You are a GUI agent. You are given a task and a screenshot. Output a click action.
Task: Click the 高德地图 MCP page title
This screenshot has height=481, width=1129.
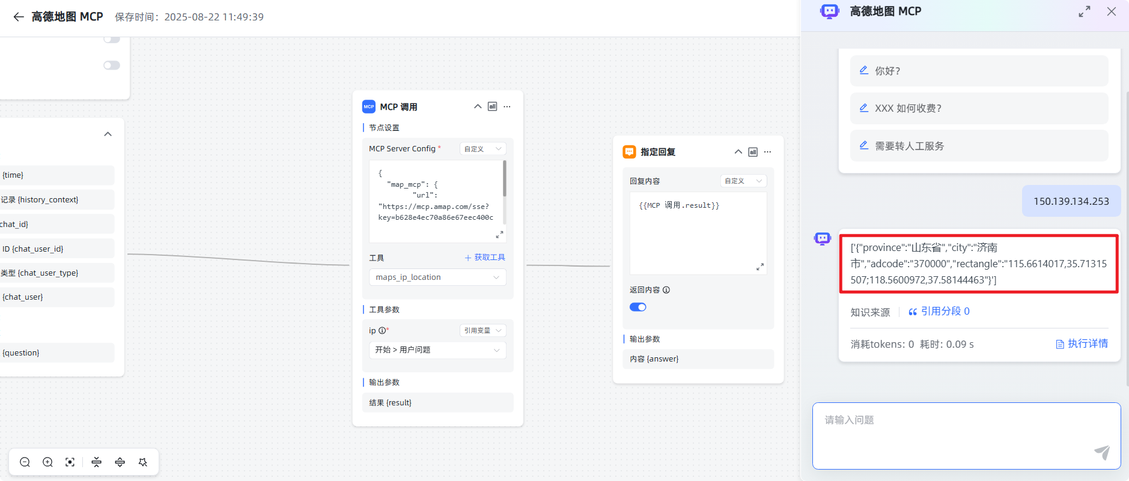pos(67,17)
